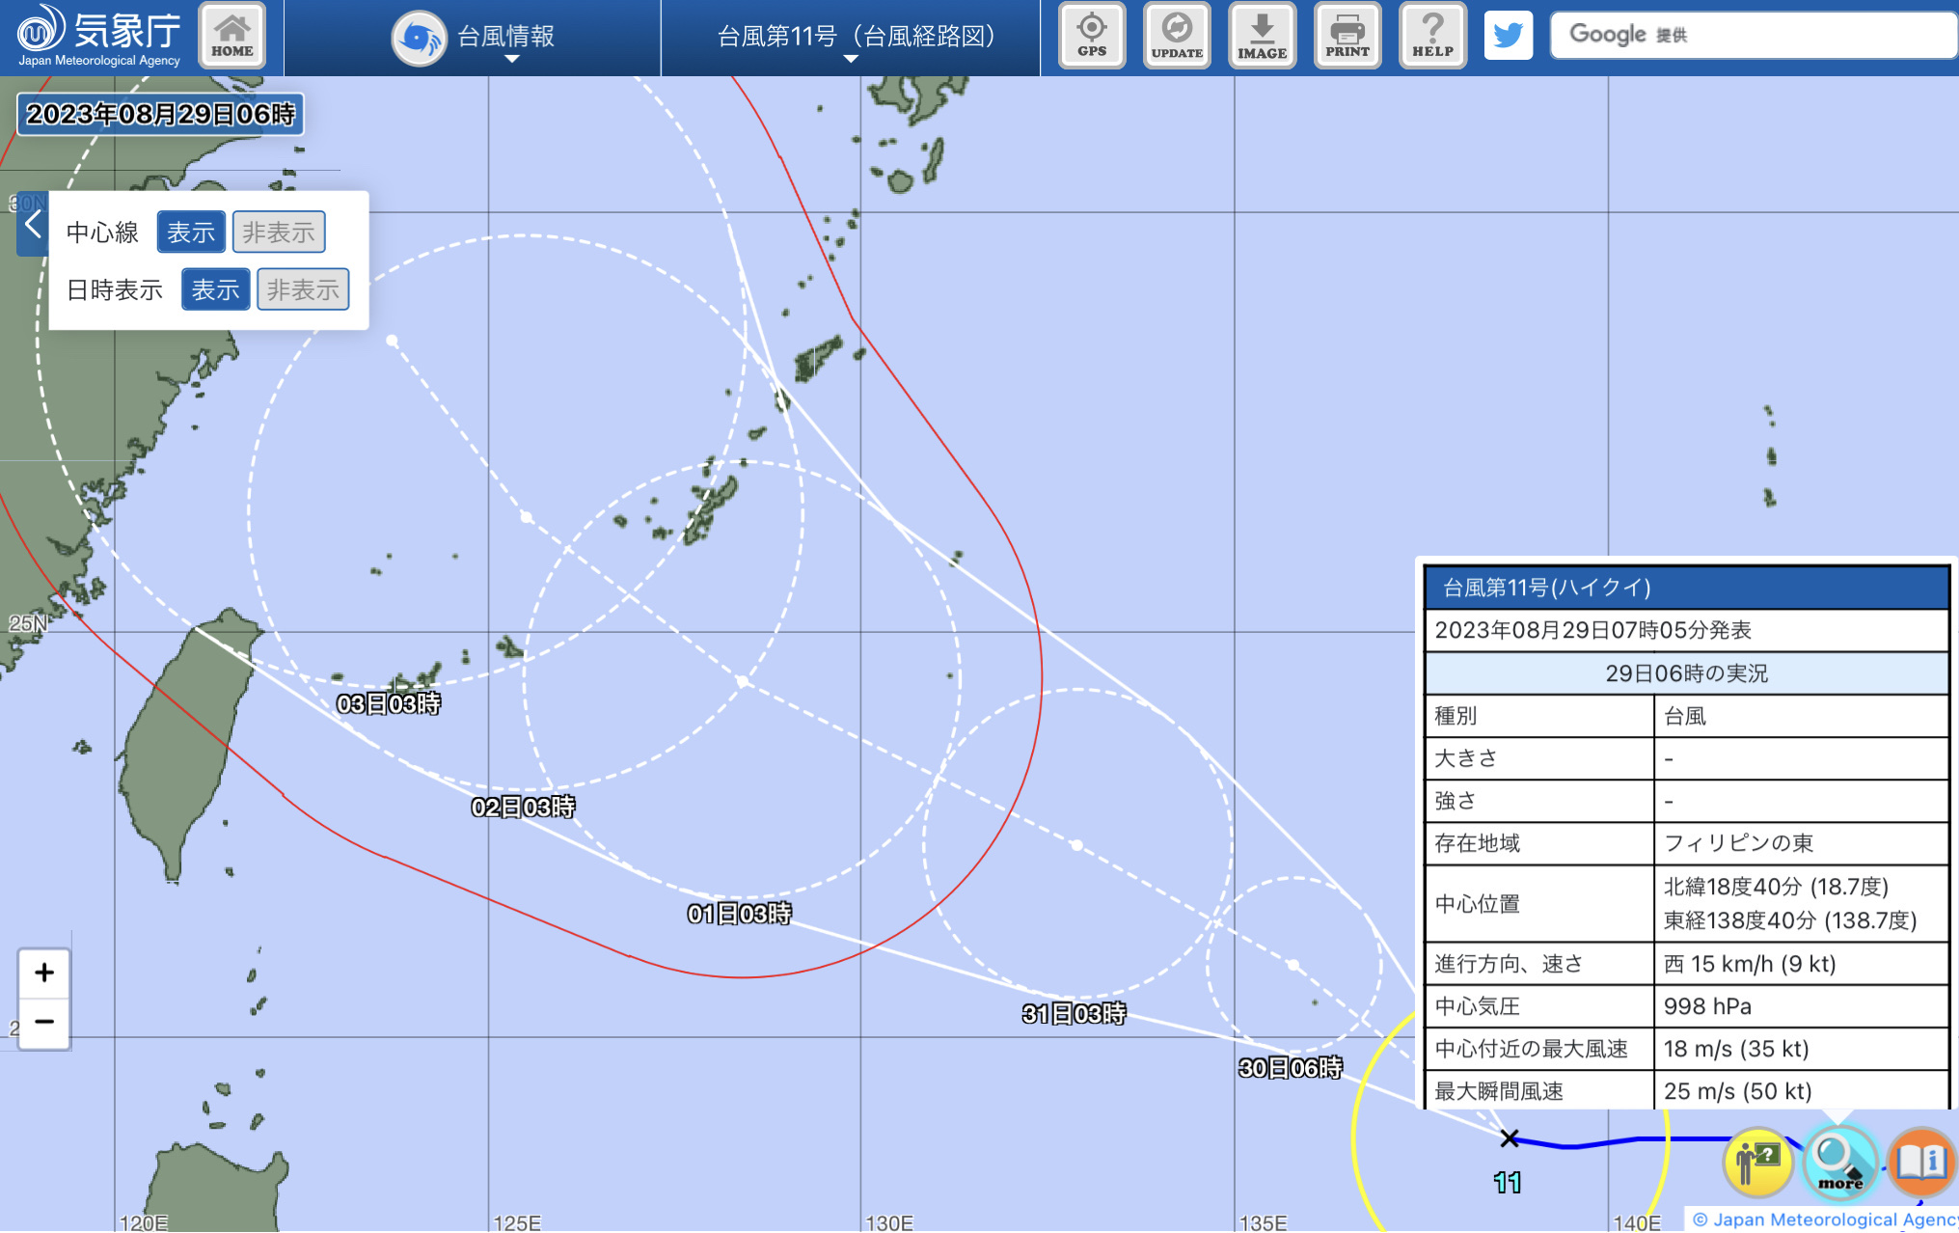Screen dimensions: 1959x1233
Task: Click the 29日06時の実況 heading
Action: 1686,673
